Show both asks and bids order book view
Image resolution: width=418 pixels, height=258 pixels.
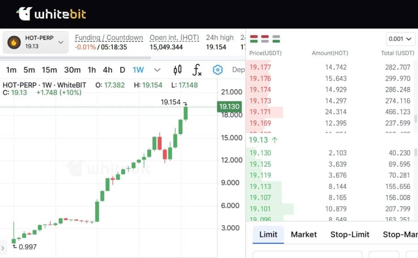254,39
